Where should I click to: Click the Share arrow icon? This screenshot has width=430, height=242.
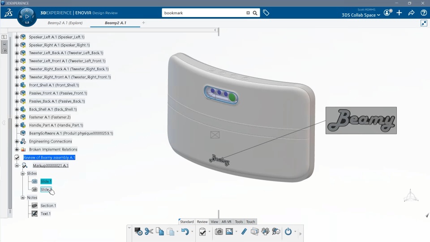coord(411,13)
